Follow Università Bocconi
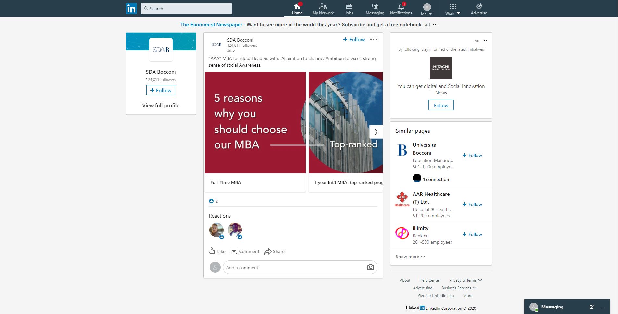The height and width of the screenshot is (314, 618). pos(472,155)
